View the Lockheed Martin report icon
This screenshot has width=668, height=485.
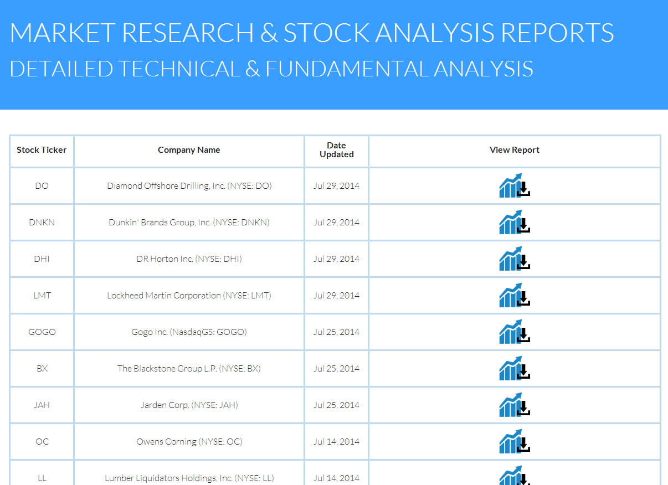(x=515, y=295)
